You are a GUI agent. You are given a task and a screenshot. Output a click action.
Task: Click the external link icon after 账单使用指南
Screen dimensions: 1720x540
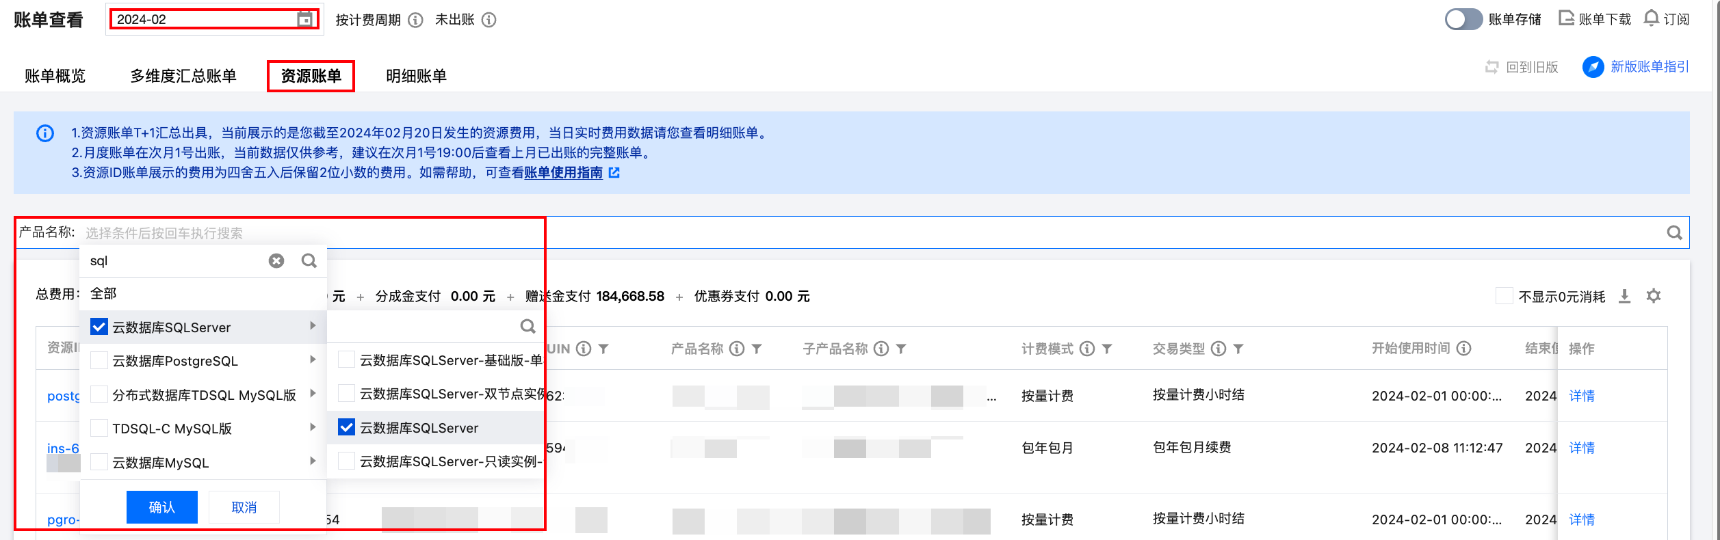(614, 172)
